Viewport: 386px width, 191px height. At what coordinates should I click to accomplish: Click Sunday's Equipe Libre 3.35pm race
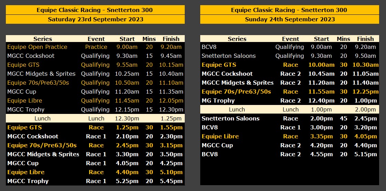coord(289,136)
